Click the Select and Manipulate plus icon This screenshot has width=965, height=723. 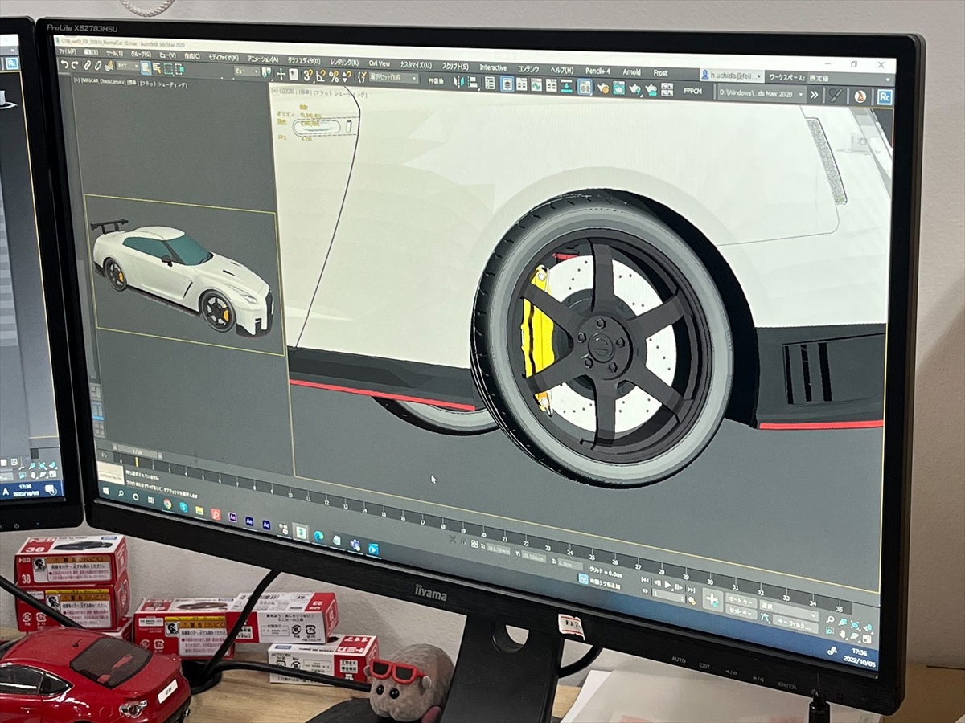[281, 75]
